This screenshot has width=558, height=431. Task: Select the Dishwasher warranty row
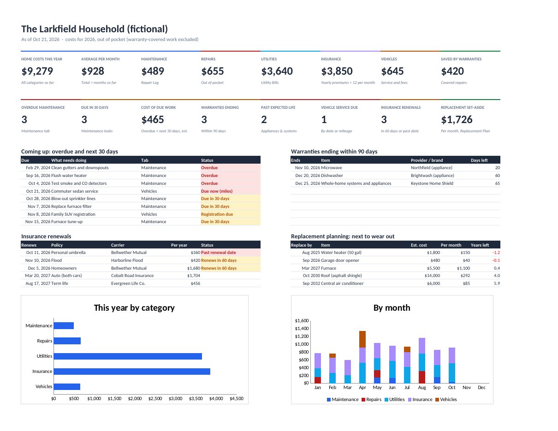click(396, 176)
